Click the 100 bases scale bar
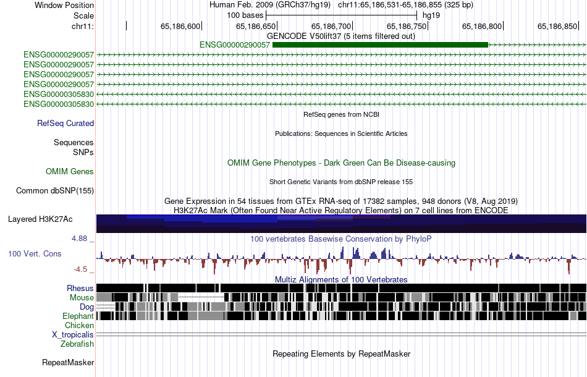Viewport: 587px width, 377px height. point(341,15)
